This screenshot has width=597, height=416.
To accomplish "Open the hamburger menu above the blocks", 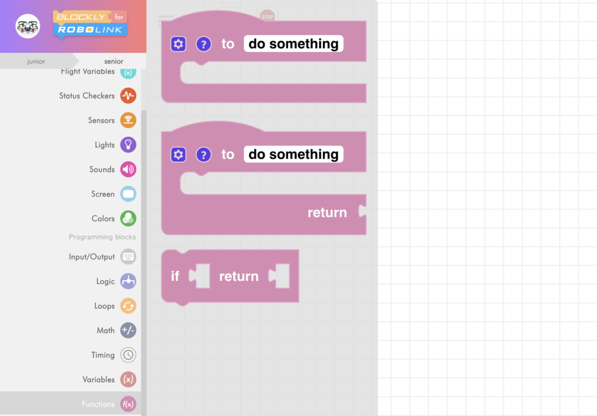I will tap(165, 20).
